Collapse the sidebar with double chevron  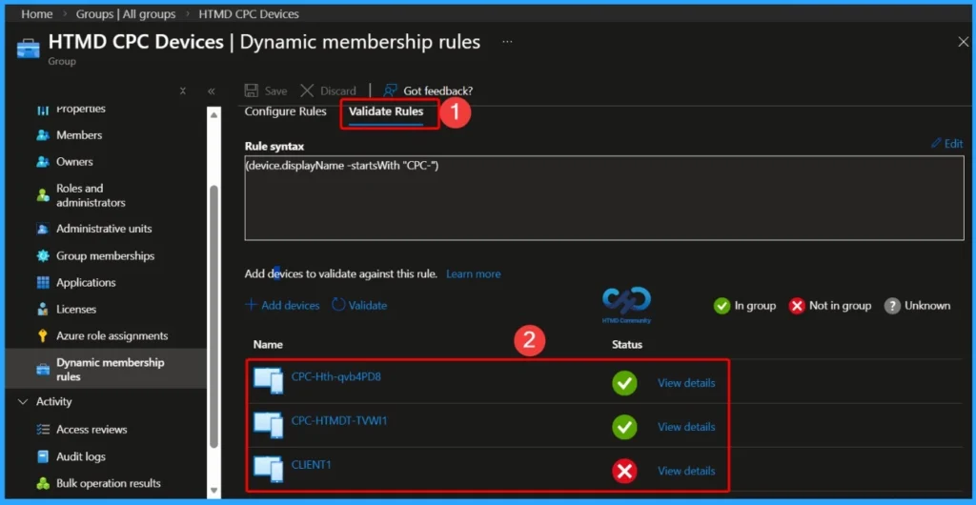211,91
